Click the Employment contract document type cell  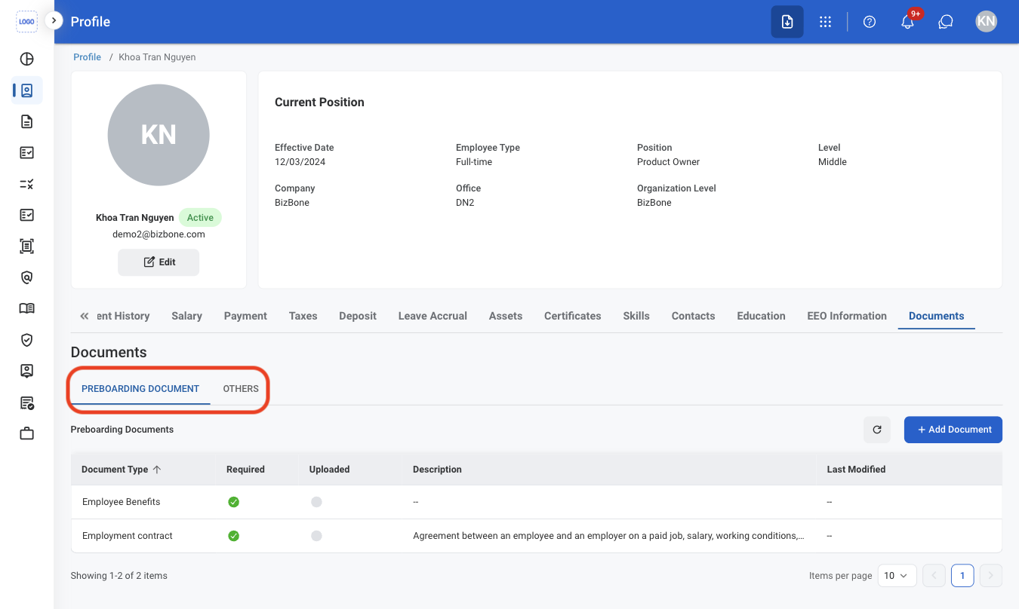128,536
